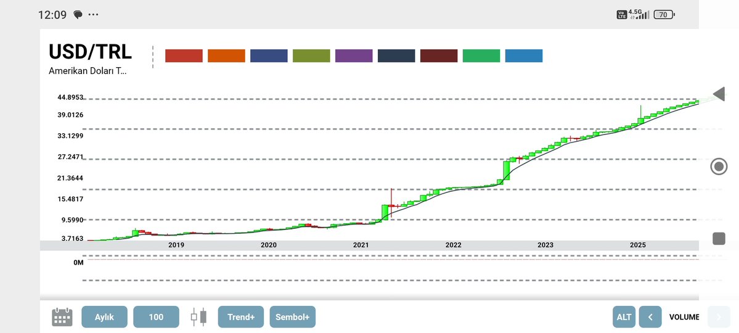Go to previous indicator with left chevron
Screen dimensions: 739x333
pos(650,317)
